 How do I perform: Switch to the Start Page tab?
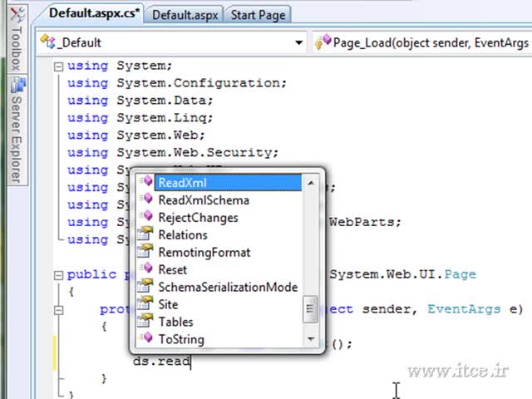coord(258,15)
